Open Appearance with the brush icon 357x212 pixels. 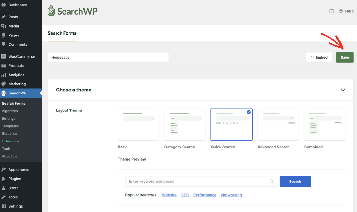coord(4,170)
